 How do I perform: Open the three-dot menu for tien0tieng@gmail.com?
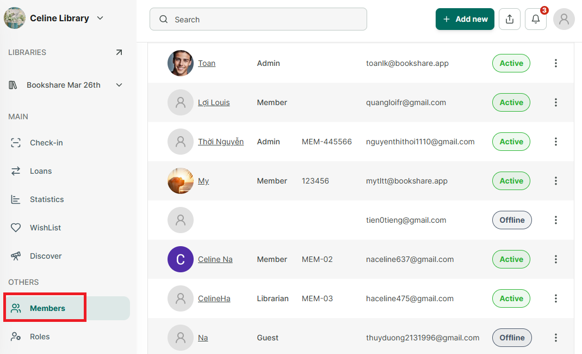[556, 220]
